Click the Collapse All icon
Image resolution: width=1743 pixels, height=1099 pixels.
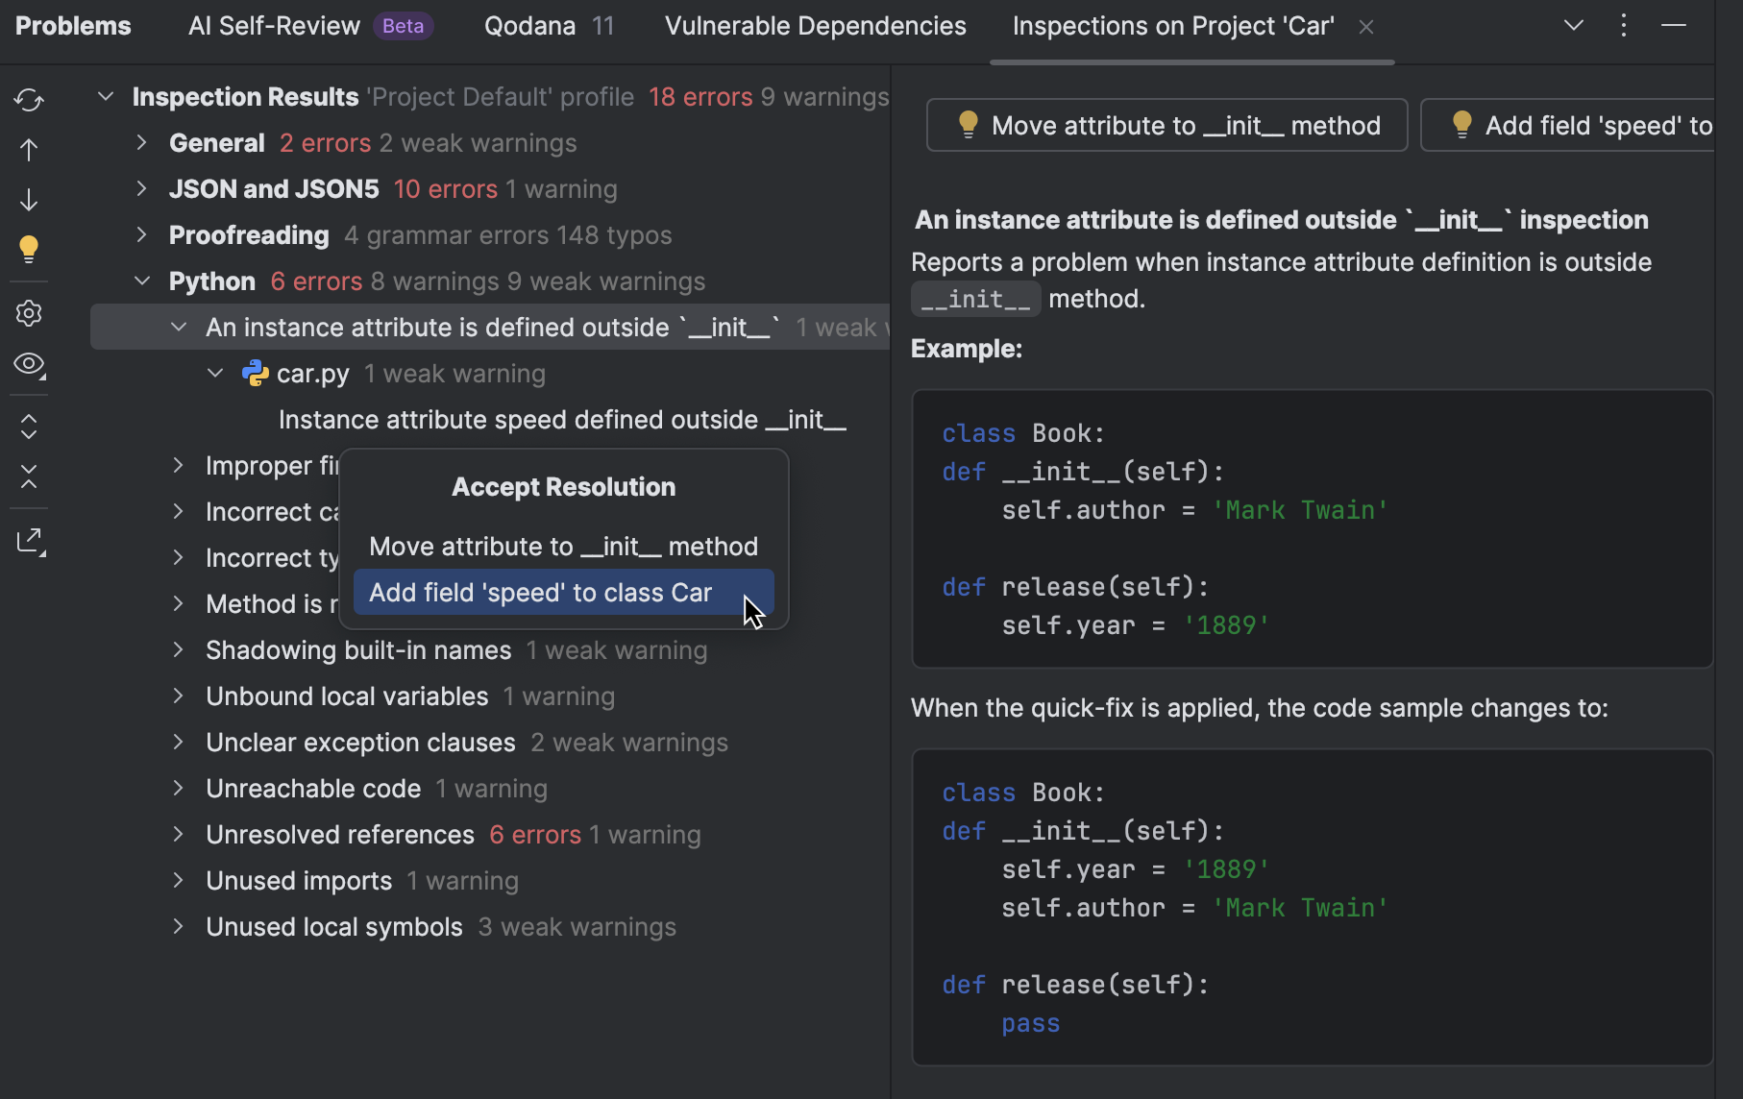coord(29,476)
